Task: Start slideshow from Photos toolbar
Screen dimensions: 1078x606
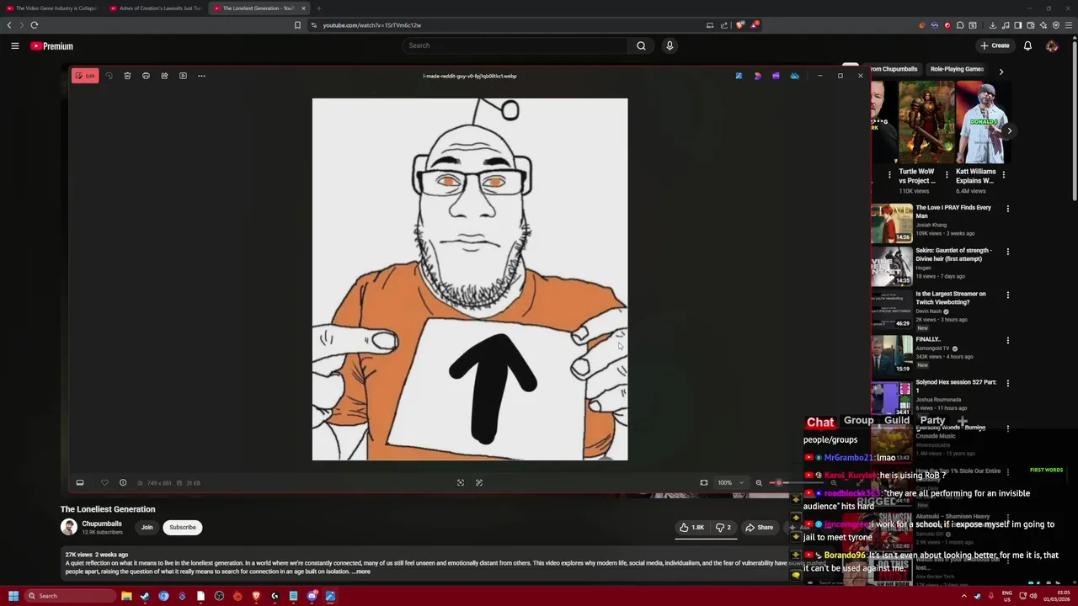Action: [183, 76]
